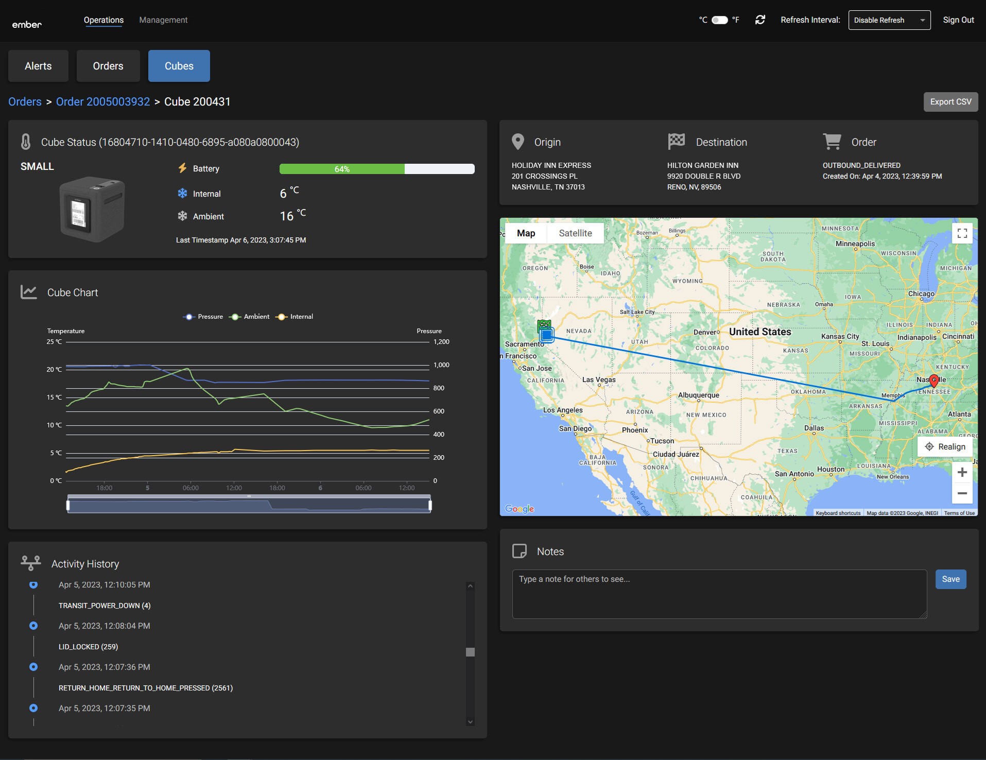Open Order 2005003932 breadcrumb link
The height and width of the screenshot is (760, 986).
(103, 102)
